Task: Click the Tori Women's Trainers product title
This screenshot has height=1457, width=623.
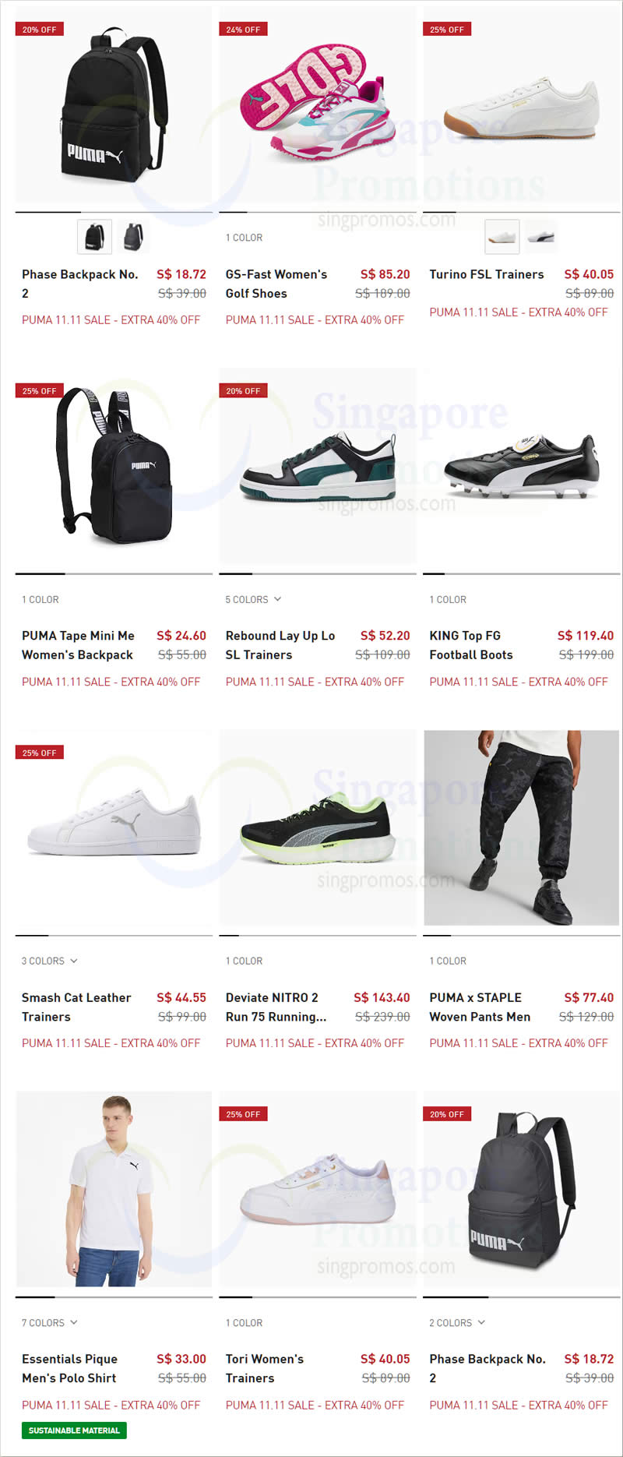Action: [265, 1368]
